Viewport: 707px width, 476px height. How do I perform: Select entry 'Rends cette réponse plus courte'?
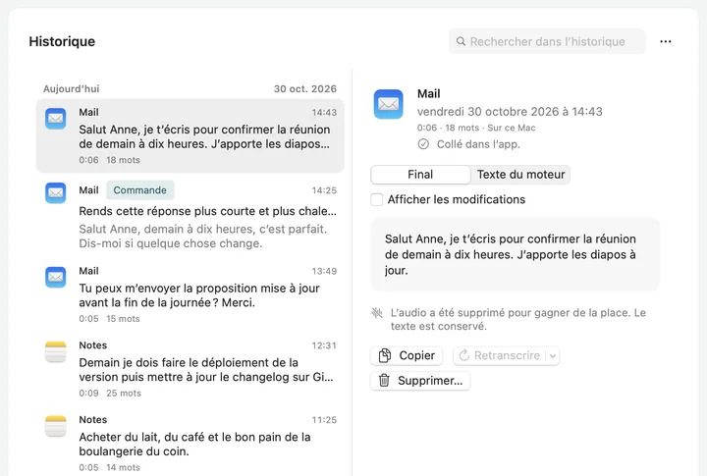(x=190, y=216)
